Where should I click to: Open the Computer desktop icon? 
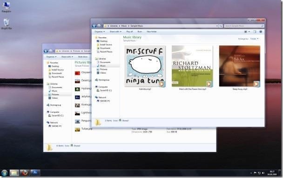click(x=6, y=7)
